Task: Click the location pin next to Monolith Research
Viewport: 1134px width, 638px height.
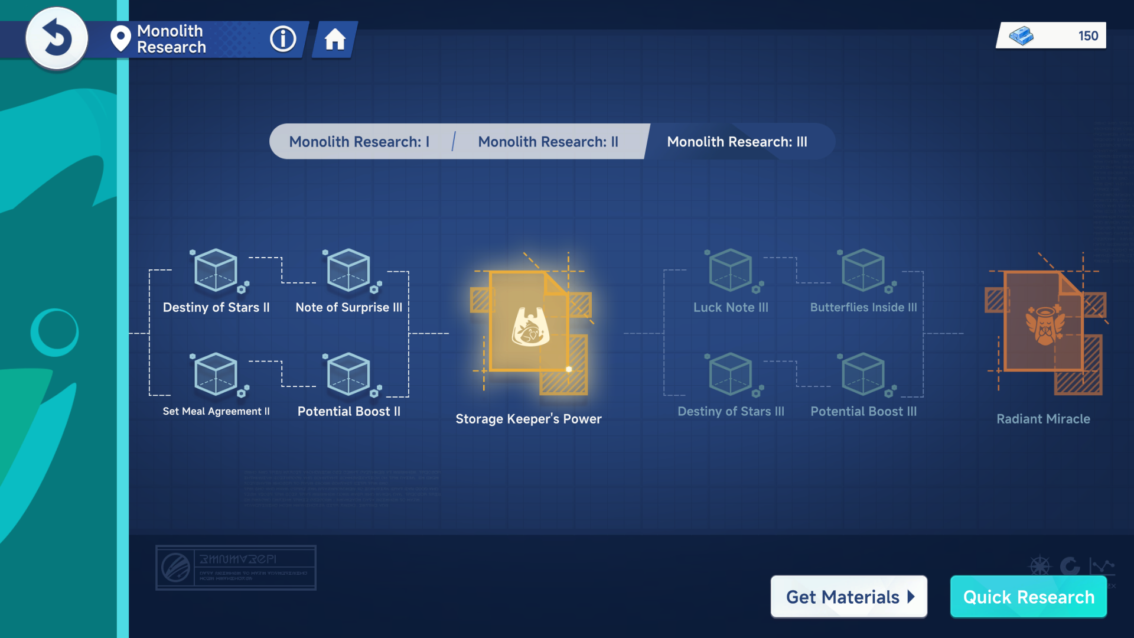Action: pos(120,39)
